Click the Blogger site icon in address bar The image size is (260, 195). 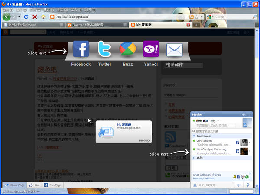coord(52,17)
